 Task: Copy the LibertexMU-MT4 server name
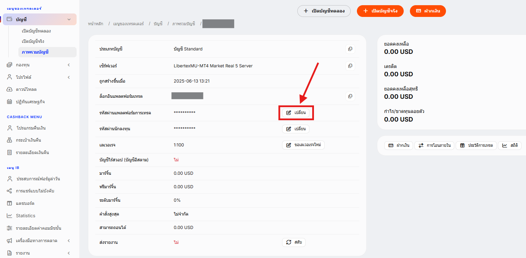(350, 66)
